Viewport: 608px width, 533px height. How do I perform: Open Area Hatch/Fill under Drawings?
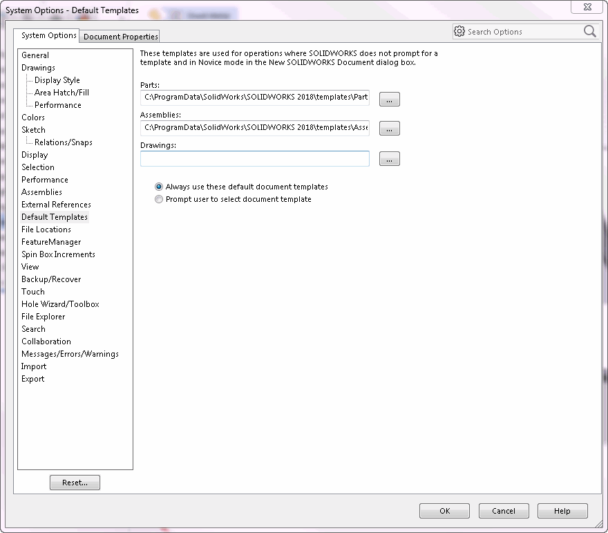point(61,93)
